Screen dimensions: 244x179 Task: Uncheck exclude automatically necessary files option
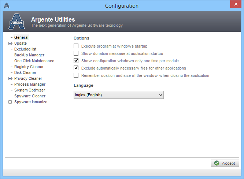coord(76,68)
